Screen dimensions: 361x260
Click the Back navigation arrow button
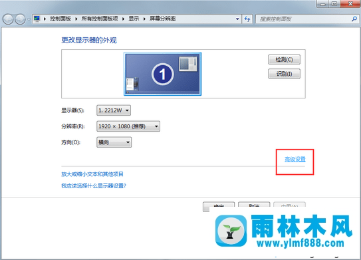tap(8, 19)
